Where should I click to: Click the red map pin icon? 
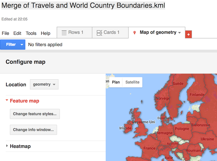click(x=135, y=33)
